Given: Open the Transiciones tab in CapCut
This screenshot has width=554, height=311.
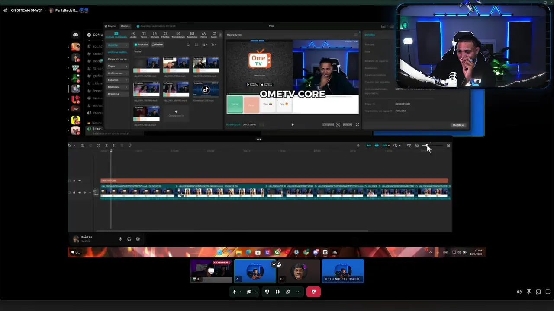Looking at the screenshot, I should tap(178, 35).
